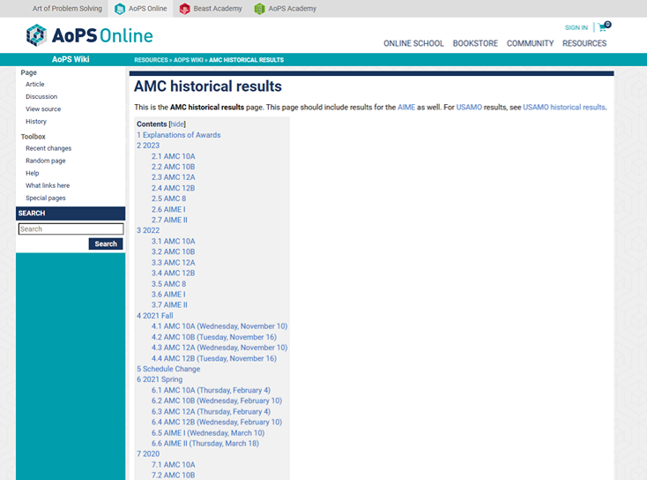Click the AoPS Online teal tab icon
The height and width of the screenshot is (480, 647).
(x=120, y=9)
